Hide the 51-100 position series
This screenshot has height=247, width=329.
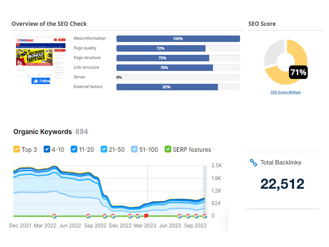(x=134, y=149)
